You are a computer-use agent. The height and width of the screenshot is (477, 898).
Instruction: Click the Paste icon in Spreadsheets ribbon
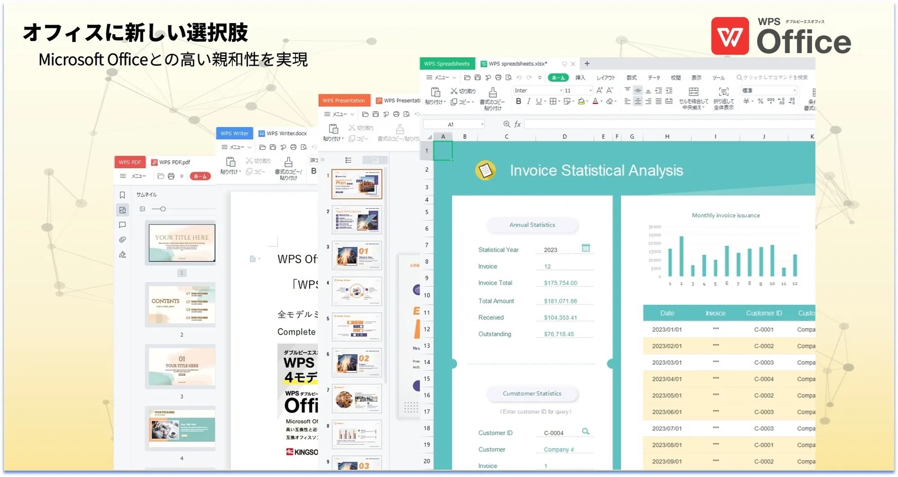click(436, 92)
